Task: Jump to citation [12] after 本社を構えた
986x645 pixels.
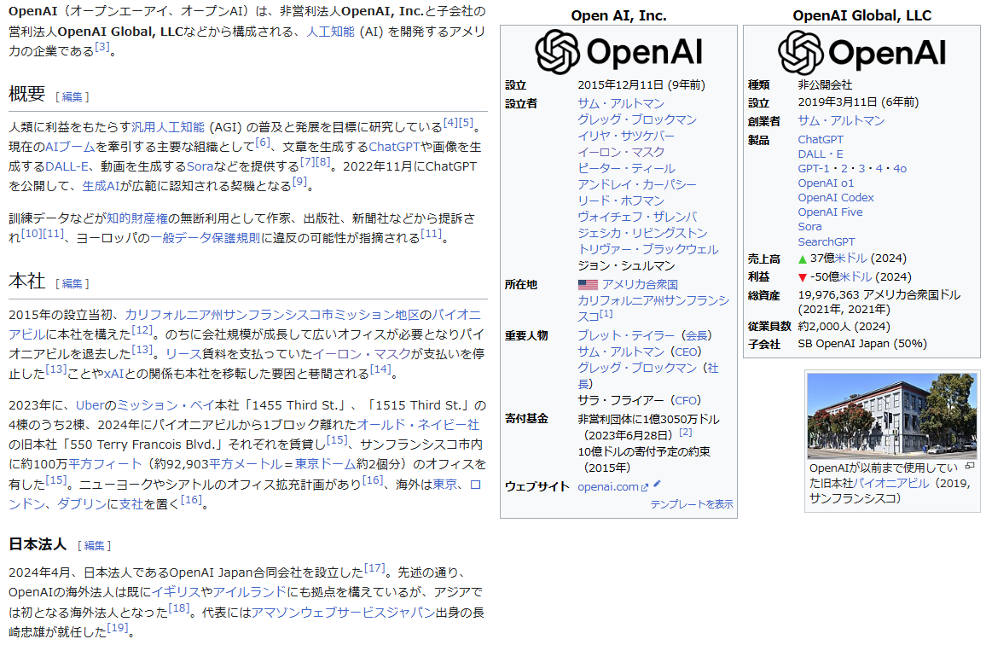Action: pyautogui.click(x=142, y=329)
